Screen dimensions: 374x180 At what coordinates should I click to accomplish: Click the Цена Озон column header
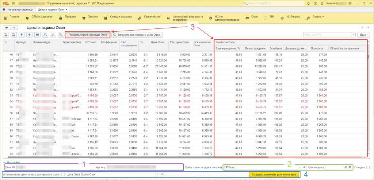coord(159,45)
